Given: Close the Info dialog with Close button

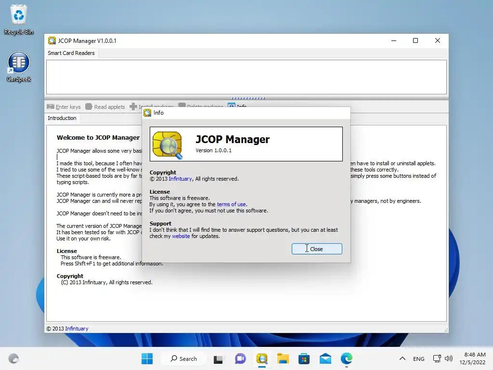Looking at the screenshot, I should 317,249.
